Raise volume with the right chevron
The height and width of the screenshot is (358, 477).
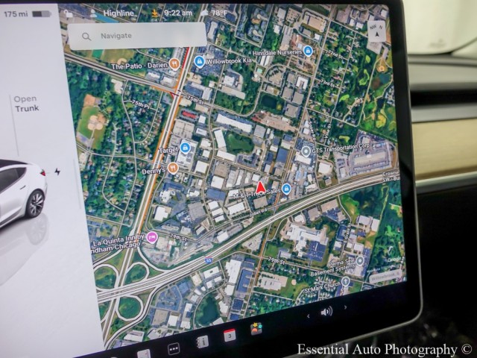[x=345, y=307]
